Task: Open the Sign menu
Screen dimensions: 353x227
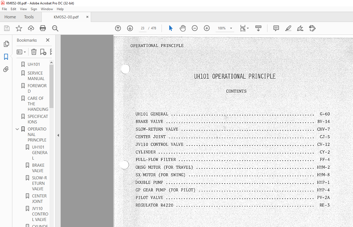Action: point(34,9)
